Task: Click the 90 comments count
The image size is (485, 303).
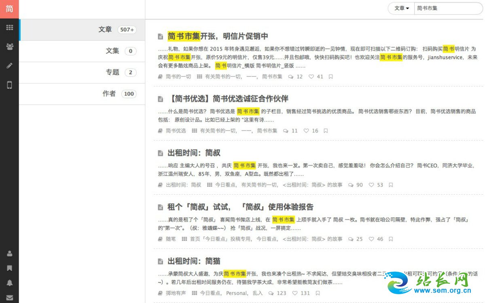Action: pyautogui.click(x=360, y=185)
